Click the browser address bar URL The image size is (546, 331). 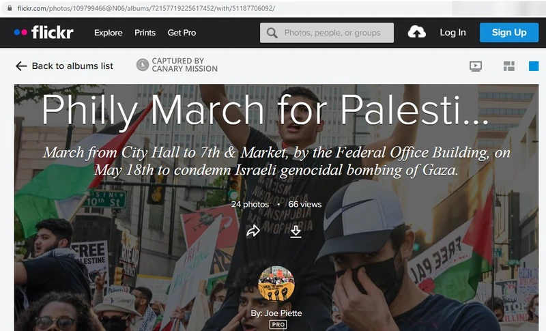(146, 8)
